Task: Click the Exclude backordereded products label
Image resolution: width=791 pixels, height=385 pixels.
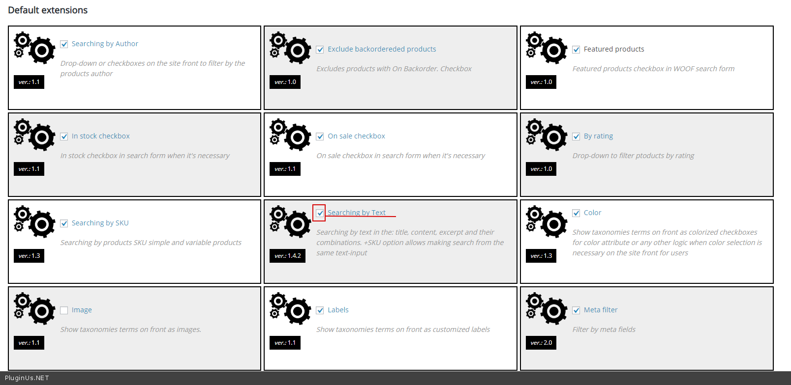Action: (x=382, y=49)
